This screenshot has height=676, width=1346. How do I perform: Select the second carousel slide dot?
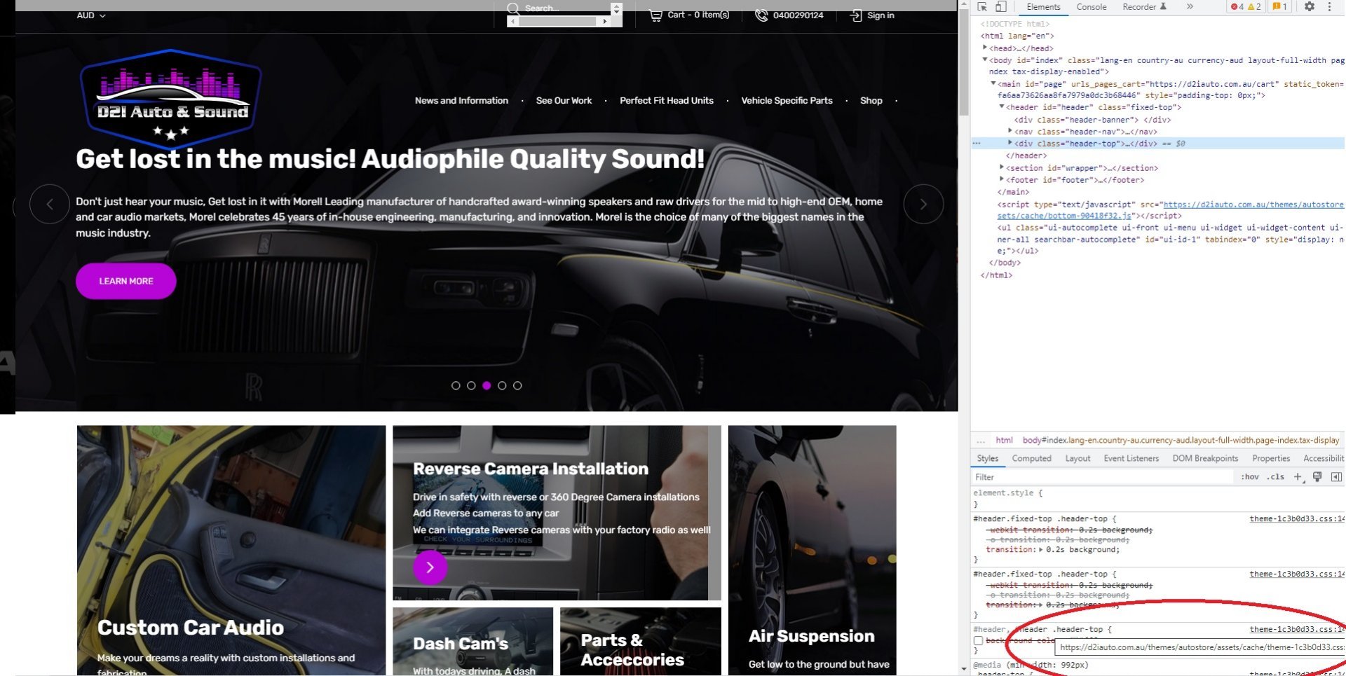point(471,386)
